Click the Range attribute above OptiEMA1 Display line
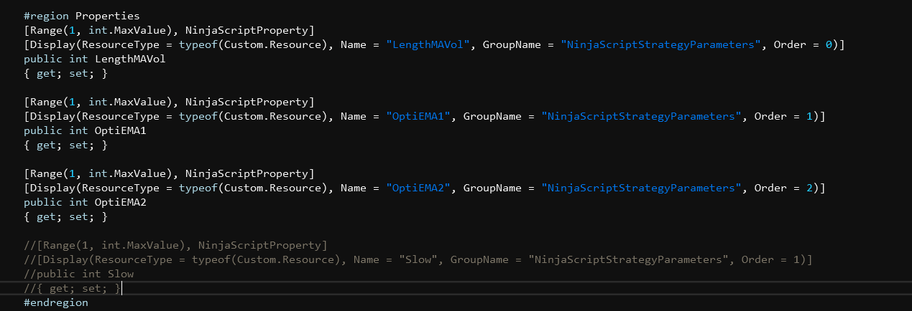This screenshot has width=912, height=311. tap(169, 102)
